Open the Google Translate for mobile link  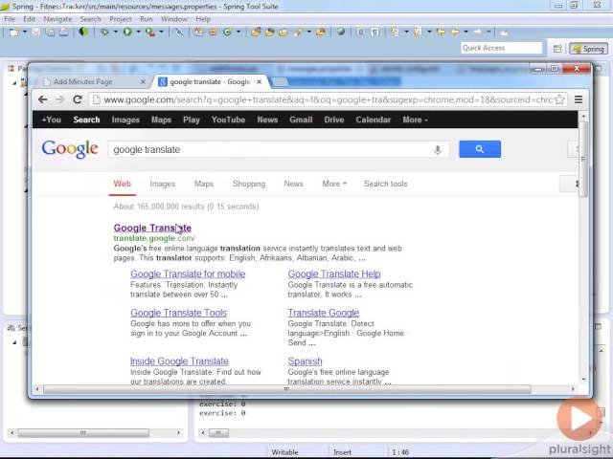click(188, 274)
